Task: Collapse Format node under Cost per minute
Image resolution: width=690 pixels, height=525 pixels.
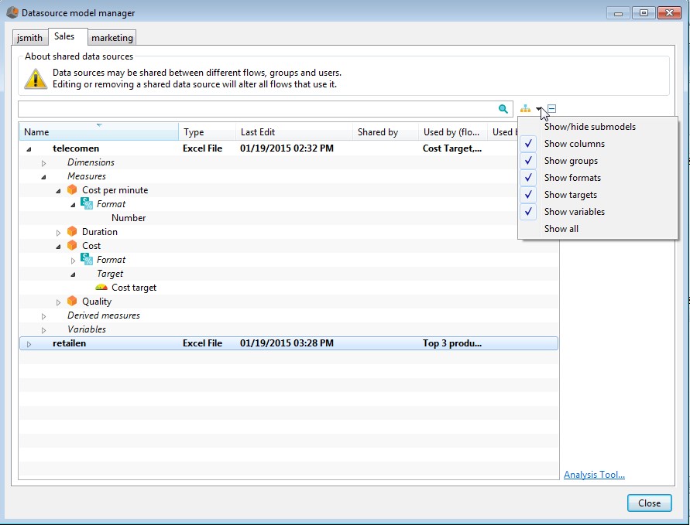Action: [x=73, y=205]
